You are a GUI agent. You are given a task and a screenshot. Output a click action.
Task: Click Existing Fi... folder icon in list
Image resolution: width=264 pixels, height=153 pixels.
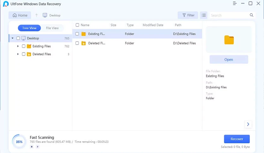coord(83,34)
